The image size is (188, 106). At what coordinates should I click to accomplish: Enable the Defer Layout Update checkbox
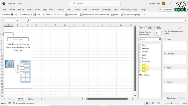165,98
